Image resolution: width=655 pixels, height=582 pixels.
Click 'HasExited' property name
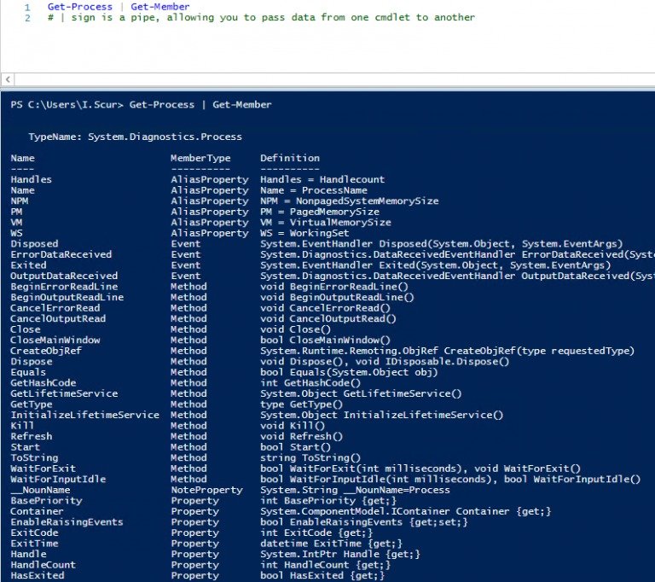tap(38, 575)
